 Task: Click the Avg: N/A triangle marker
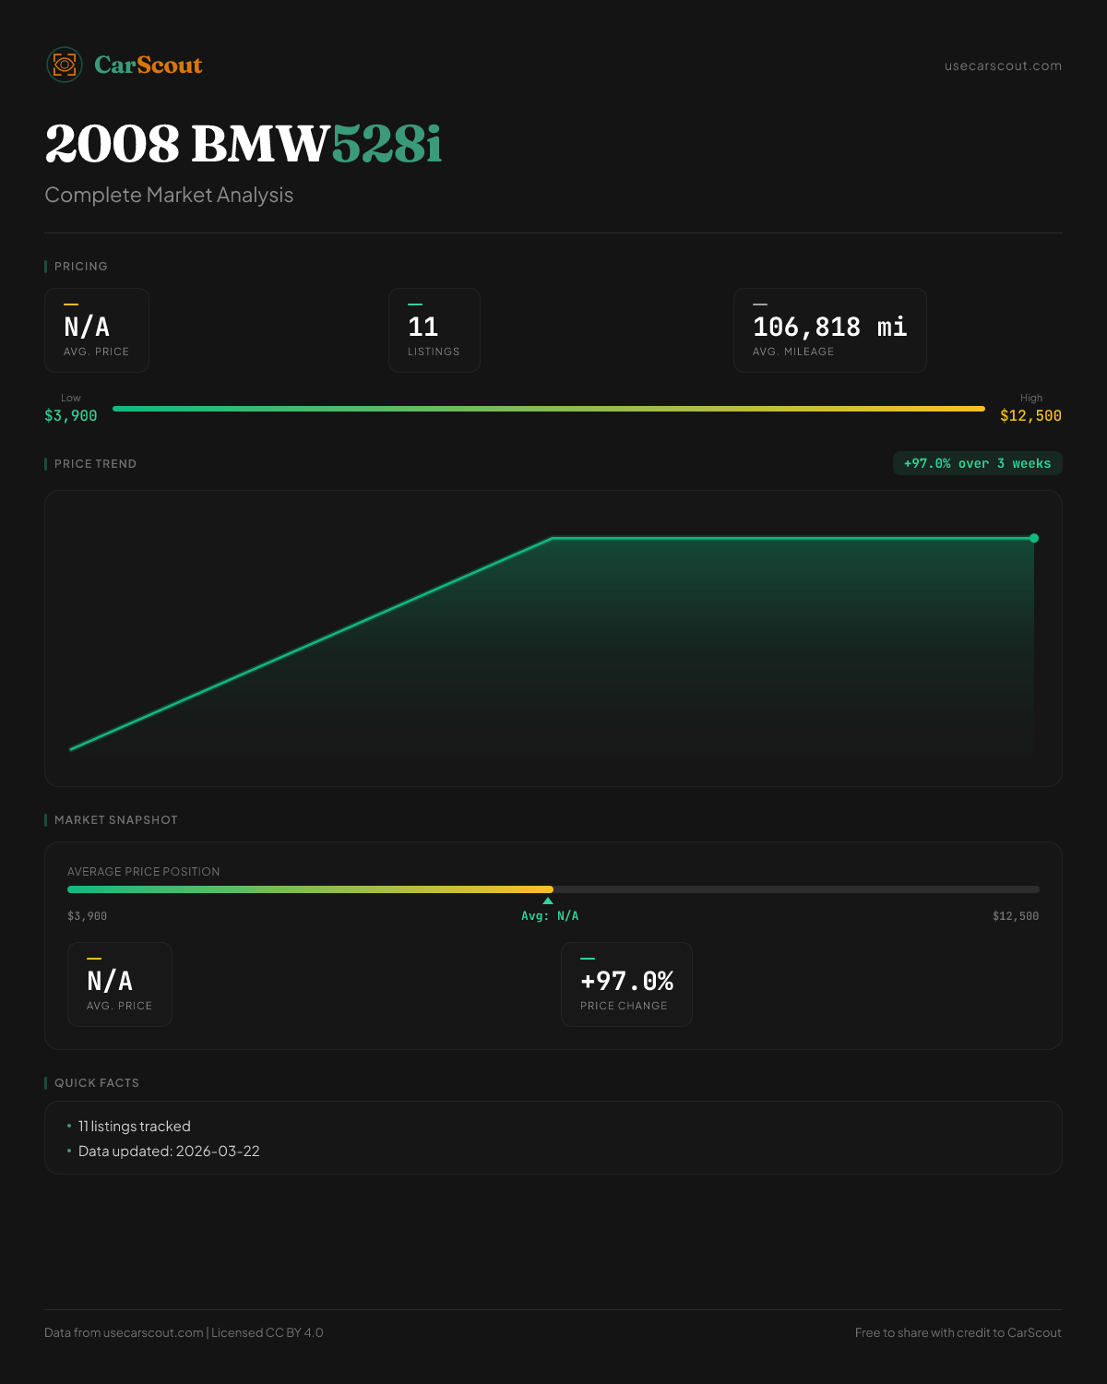click(548, 901)
